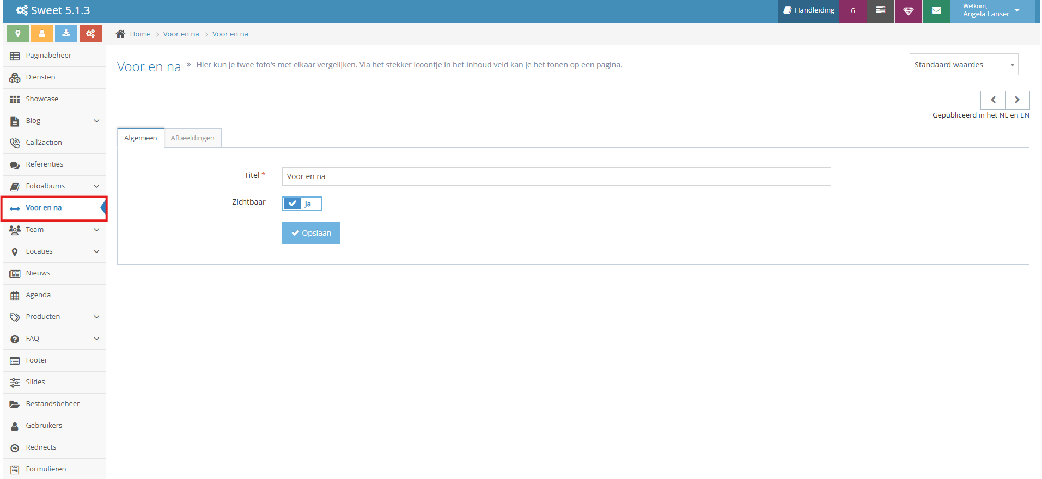Click the diamond icon in top bar
This screenshot has width=1042, height=479.
pyautogui.click(x=908, y=11)
